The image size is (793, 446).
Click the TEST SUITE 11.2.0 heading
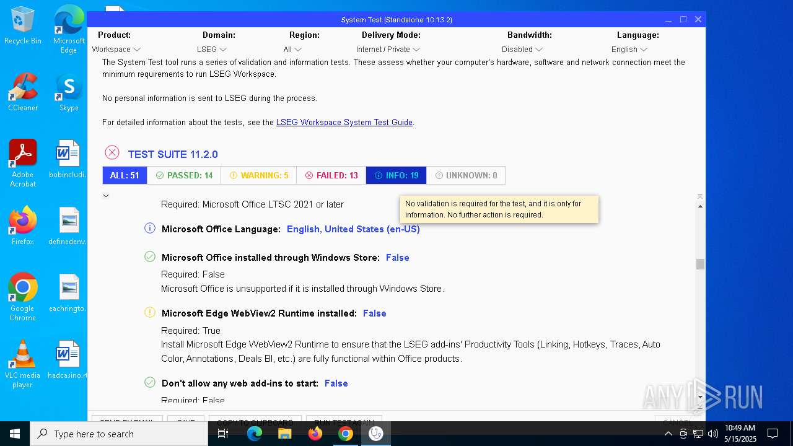[173, 154]
